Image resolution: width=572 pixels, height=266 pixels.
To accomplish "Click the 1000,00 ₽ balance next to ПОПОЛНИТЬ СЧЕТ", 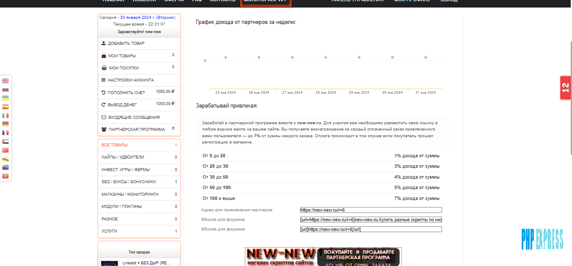I will pos(165,92).
